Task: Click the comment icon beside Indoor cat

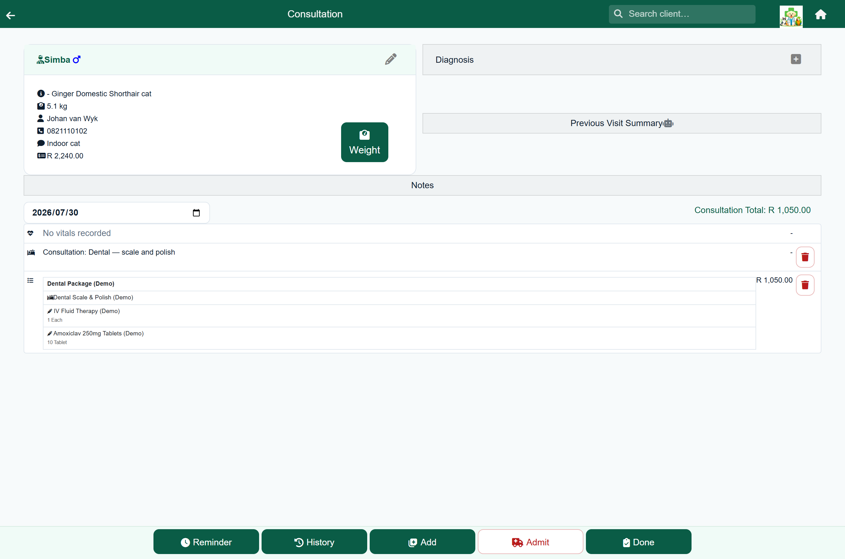Action: (x=41, y=143)
